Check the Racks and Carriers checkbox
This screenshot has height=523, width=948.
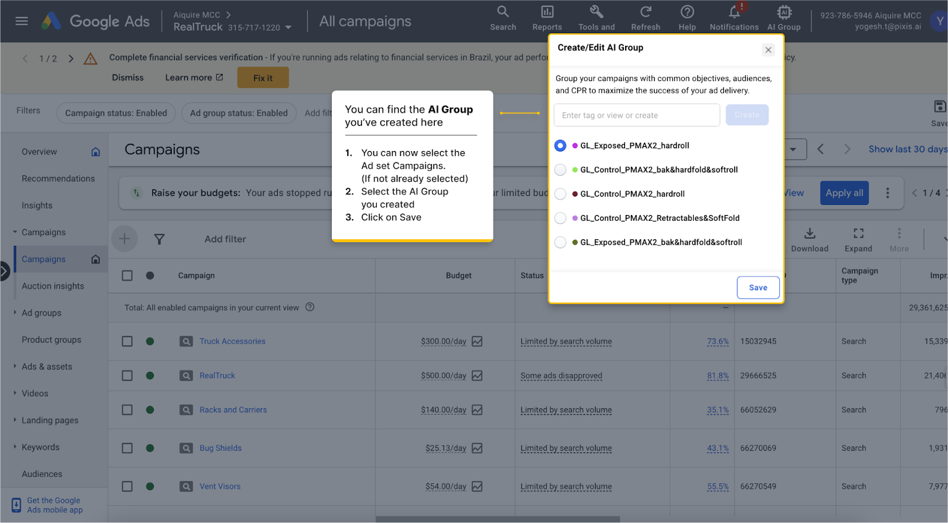[x=127, y=410]
